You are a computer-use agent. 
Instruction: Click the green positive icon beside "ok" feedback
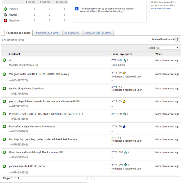[5, 60]
